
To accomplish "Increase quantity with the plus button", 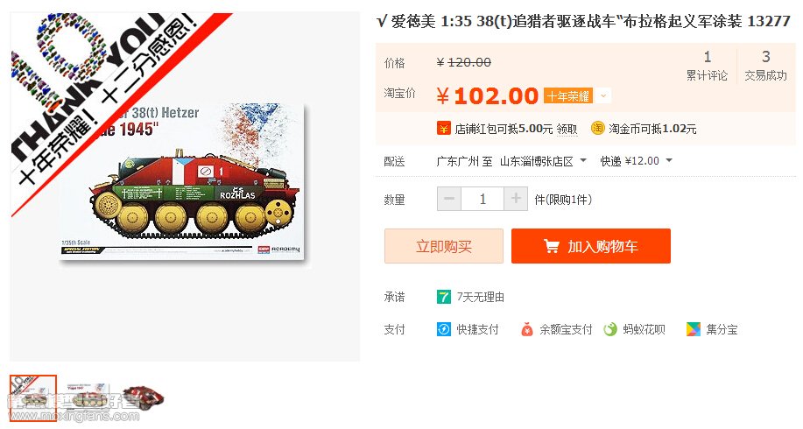I will tap(516, 199).
